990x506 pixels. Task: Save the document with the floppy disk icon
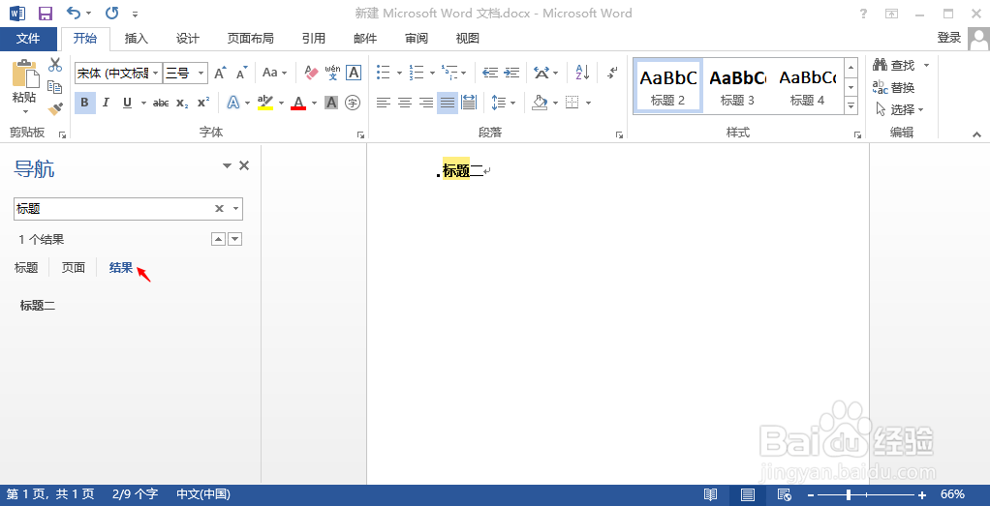point(46,14)
